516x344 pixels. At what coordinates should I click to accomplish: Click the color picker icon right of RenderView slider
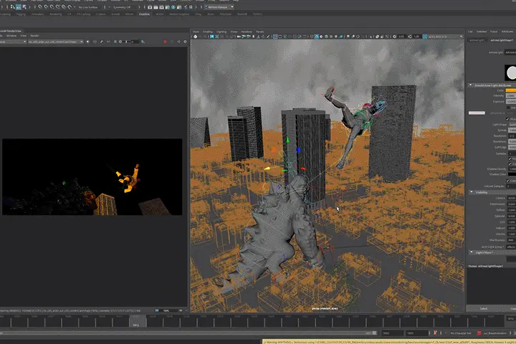pos(143,42)
